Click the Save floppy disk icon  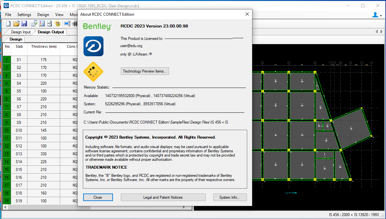tap(24, 24)
